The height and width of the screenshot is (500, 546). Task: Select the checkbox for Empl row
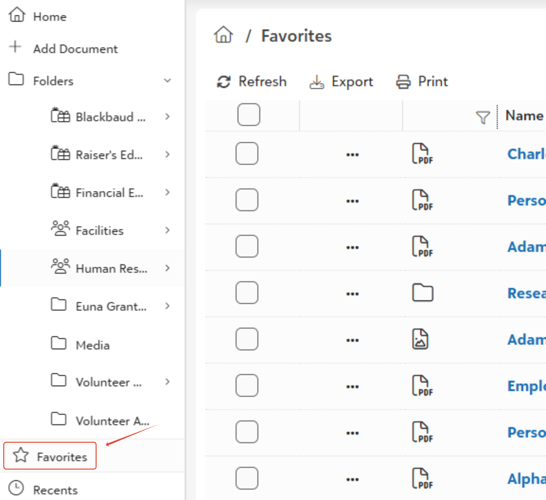click(247, 385)
